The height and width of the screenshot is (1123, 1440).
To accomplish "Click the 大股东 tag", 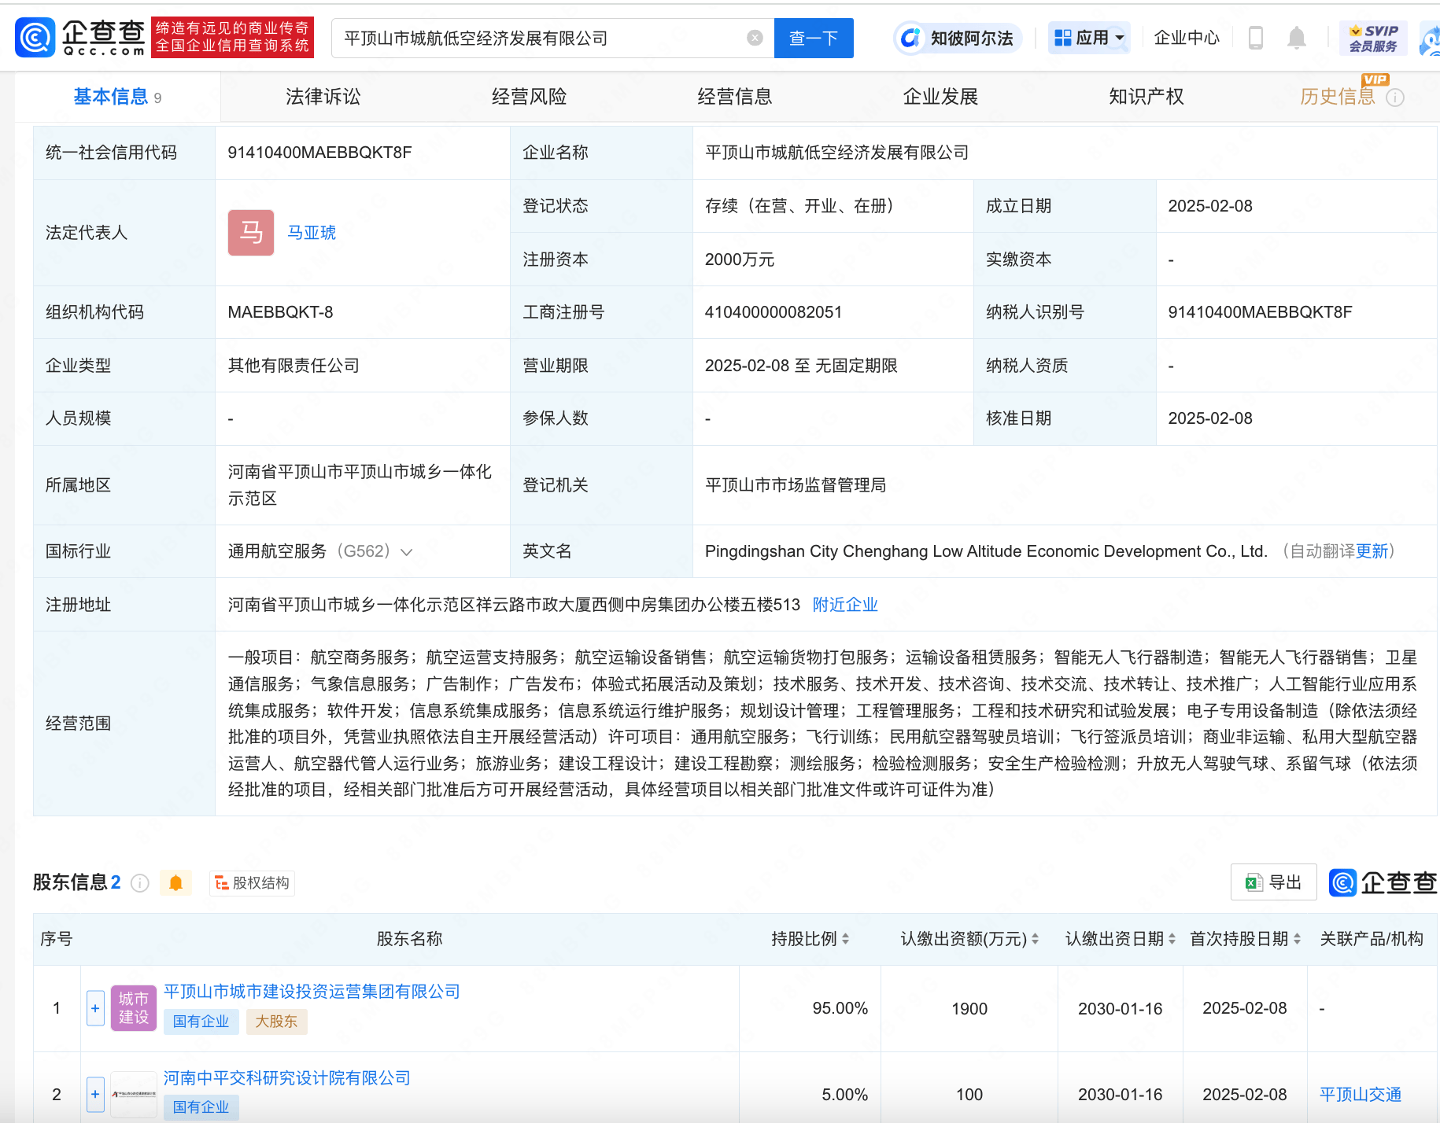I will click(x=276, y=1022).
